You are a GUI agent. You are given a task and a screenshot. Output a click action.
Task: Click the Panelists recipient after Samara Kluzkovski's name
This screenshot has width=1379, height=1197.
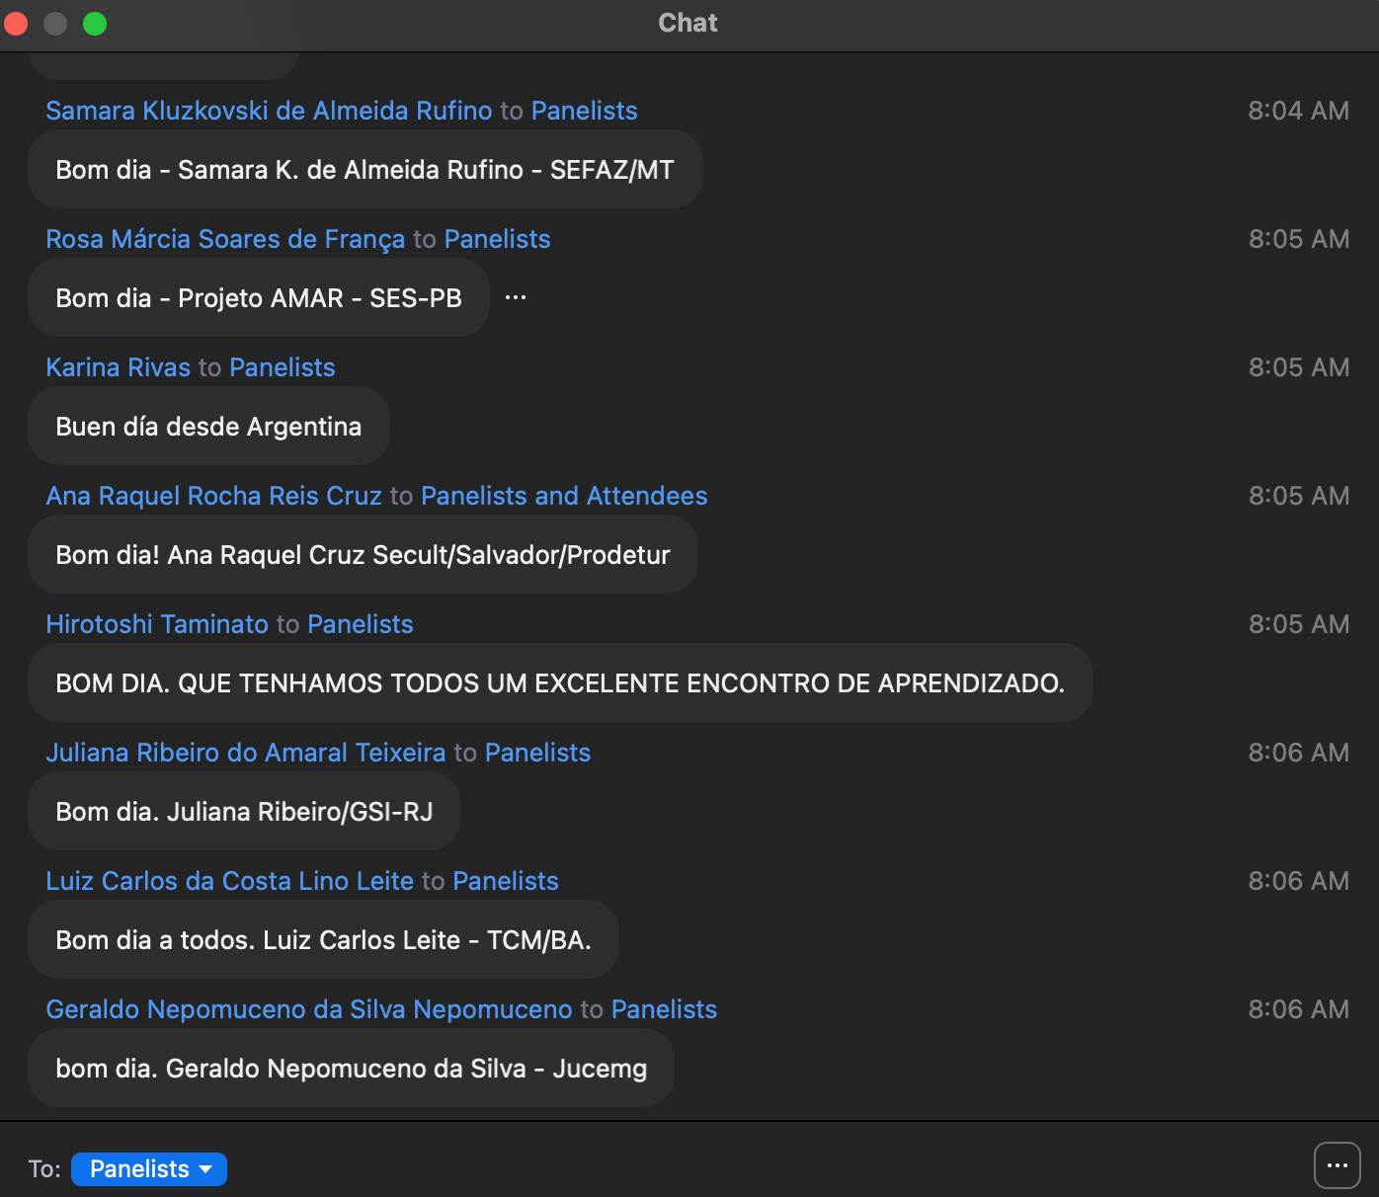coord(585,111)
